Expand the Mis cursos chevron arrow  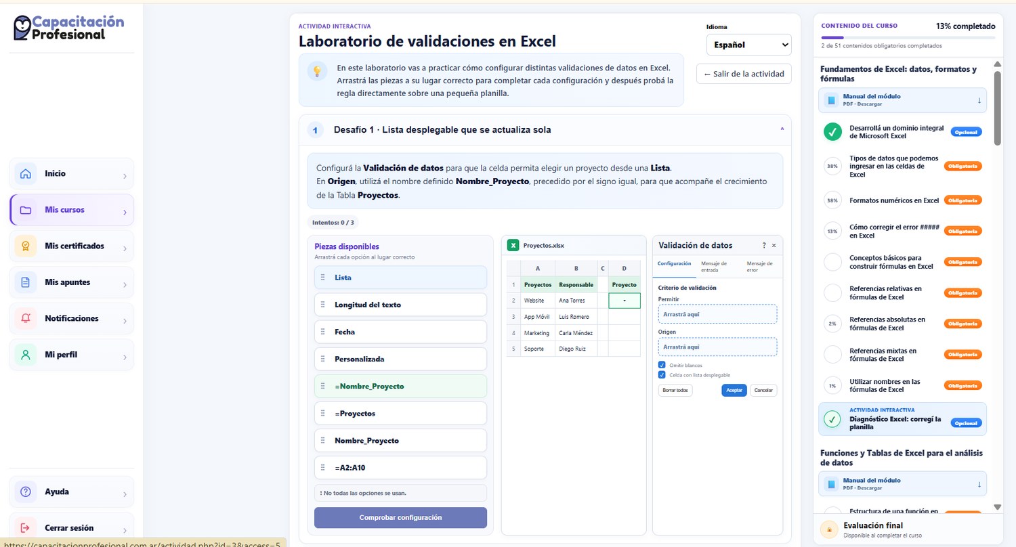click(125, 213)
